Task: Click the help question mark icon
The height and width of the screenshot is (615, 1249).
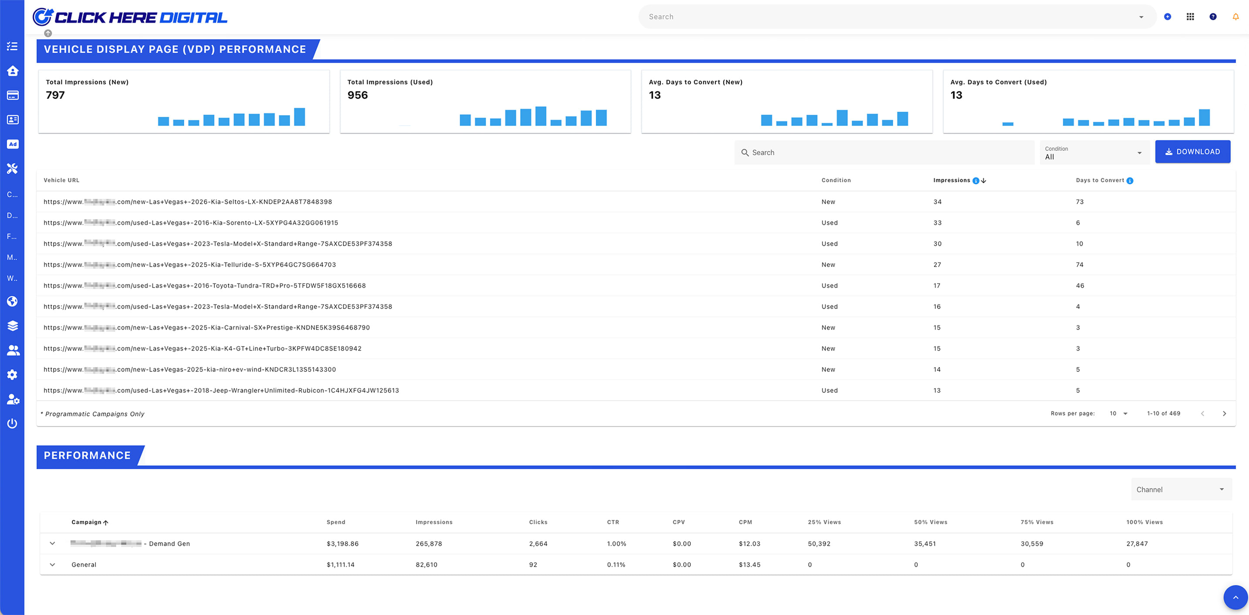Action: coord(1212,17)
